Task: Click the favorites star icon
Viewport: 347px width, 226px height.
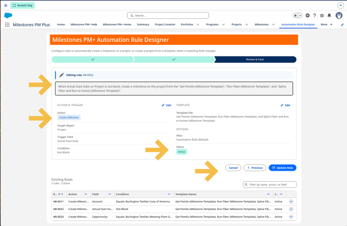Action: 295,16
